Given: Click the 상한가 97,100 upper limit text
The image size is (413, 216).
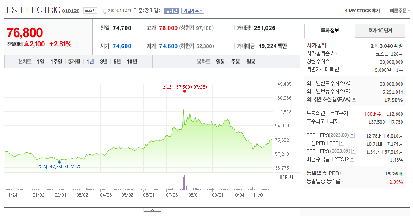Looking at the screenshot, I should [196, 28].
